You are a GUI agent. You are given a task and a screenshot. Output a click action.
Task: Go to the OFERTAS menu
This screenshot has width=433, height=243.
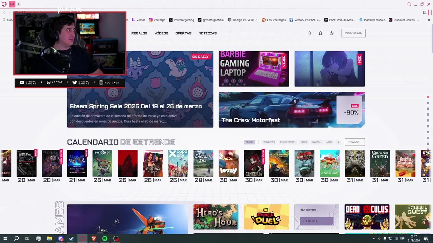183,33
